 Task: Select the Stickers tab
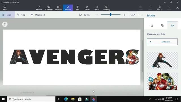point(68,8)
